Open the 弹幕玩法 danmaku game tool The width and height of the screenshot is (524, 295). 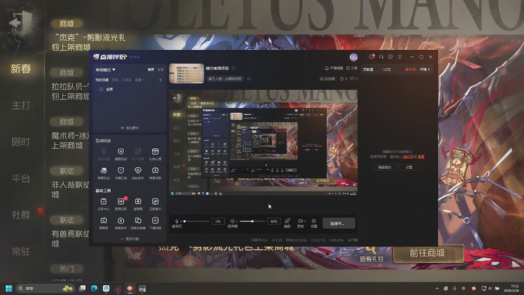pos(103,173)
